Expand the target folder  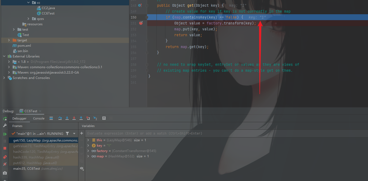tap(9, 40)
